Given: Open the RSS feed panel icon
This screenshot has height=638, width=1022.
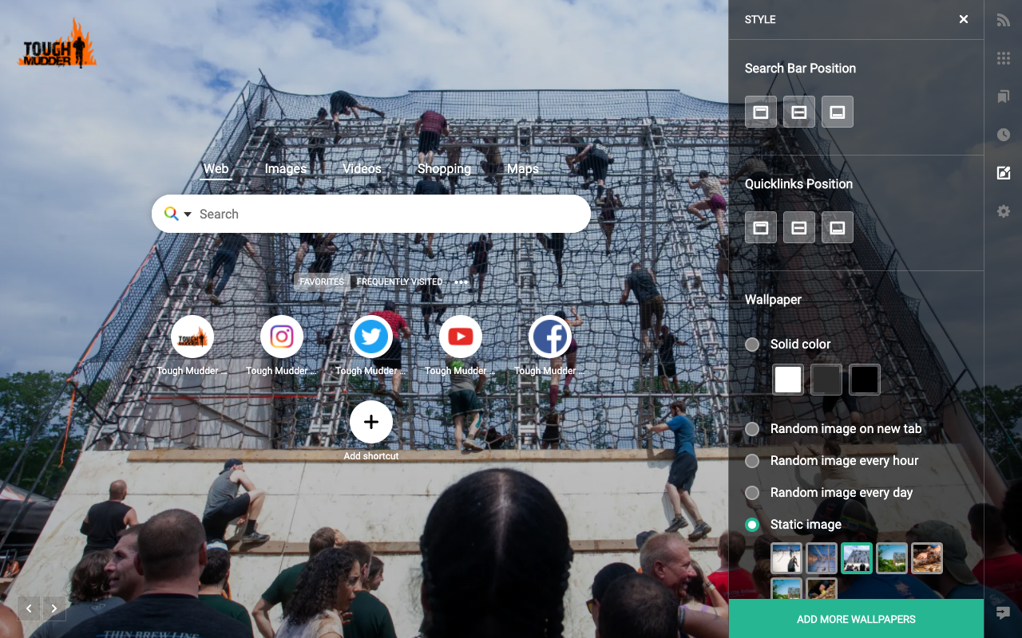Looking at the screenshot, I should tap(1004, 20).
